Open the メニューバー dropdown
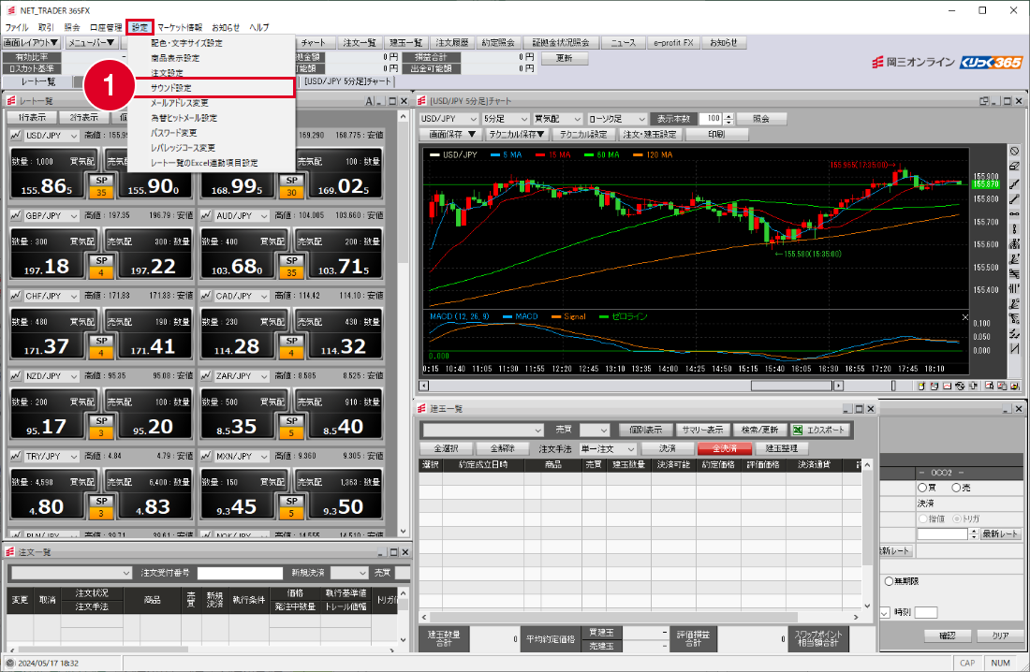Image resolution: width=1030 pixels, height=672 pixels. pos(92,43)
